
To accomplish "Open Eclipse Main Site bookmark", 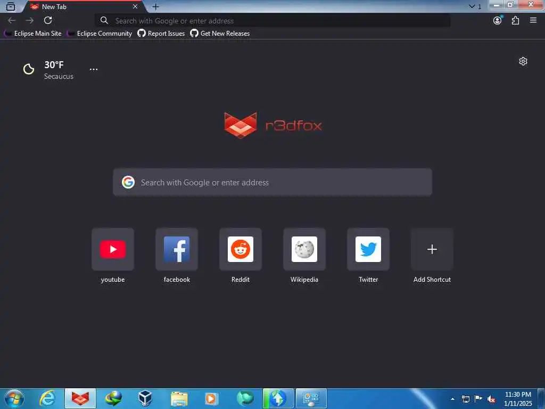I will (x=32, y=34).
